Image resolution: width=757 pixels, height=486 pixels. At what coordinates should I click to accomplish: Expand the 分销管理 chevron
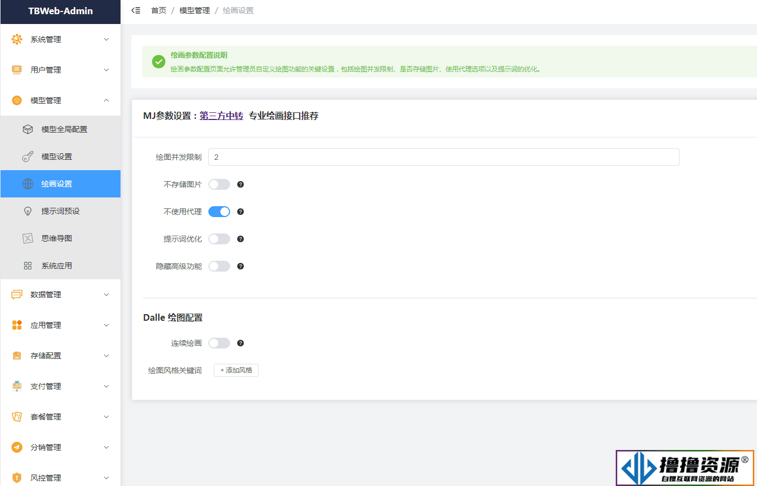click(x=106, y=447)
